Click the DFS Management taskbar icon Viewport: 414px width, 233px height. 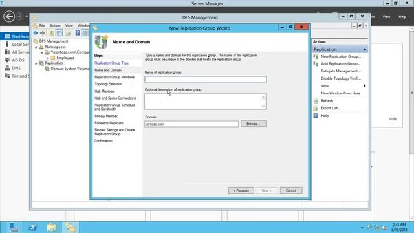click(71, 227)
